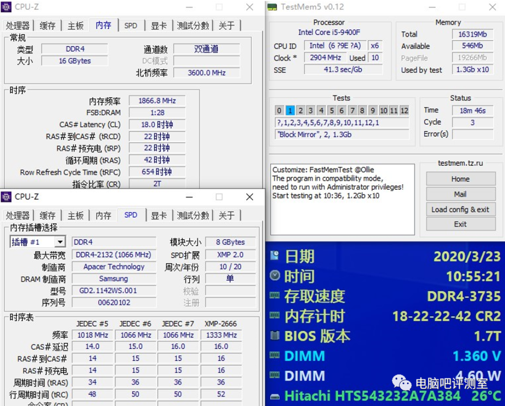Click the Samsung DRAM manufacturer field

[x=114, y=278]
